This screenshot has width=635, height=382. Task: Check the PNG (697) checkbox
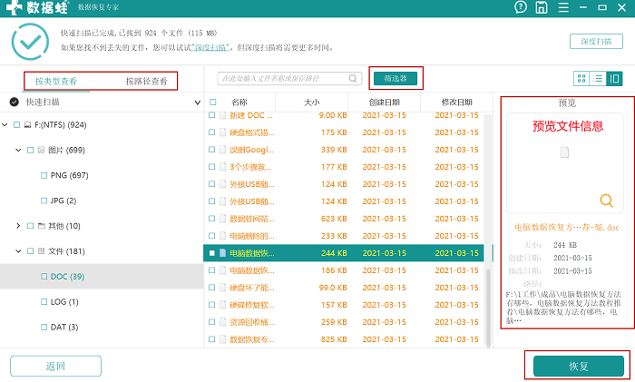coord(44,175)
